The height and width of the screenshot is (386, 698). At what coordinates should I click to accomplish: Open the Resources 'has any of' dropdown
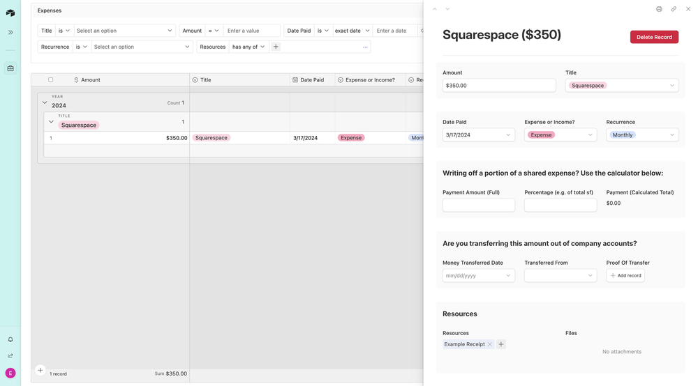click(248, 47)
